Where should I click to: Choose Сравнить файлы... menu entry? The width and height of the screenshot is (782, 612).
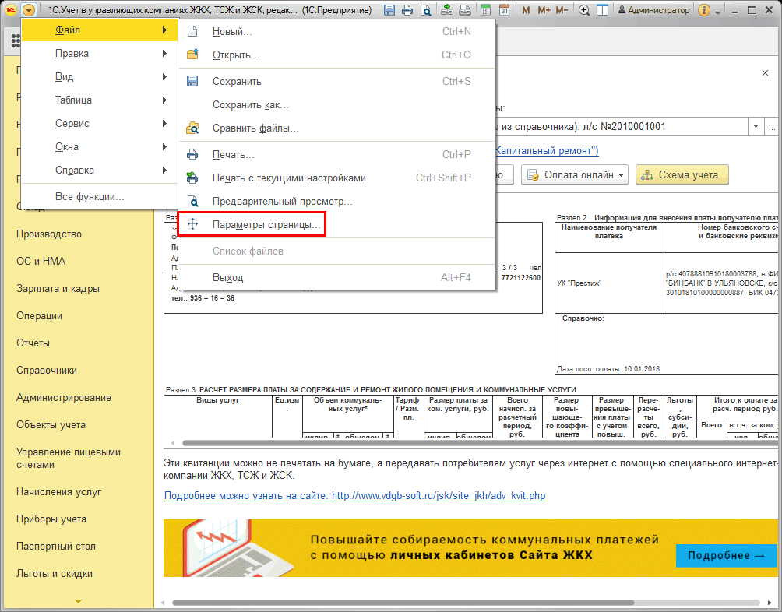pyautogui.click(x=336, y=128)
